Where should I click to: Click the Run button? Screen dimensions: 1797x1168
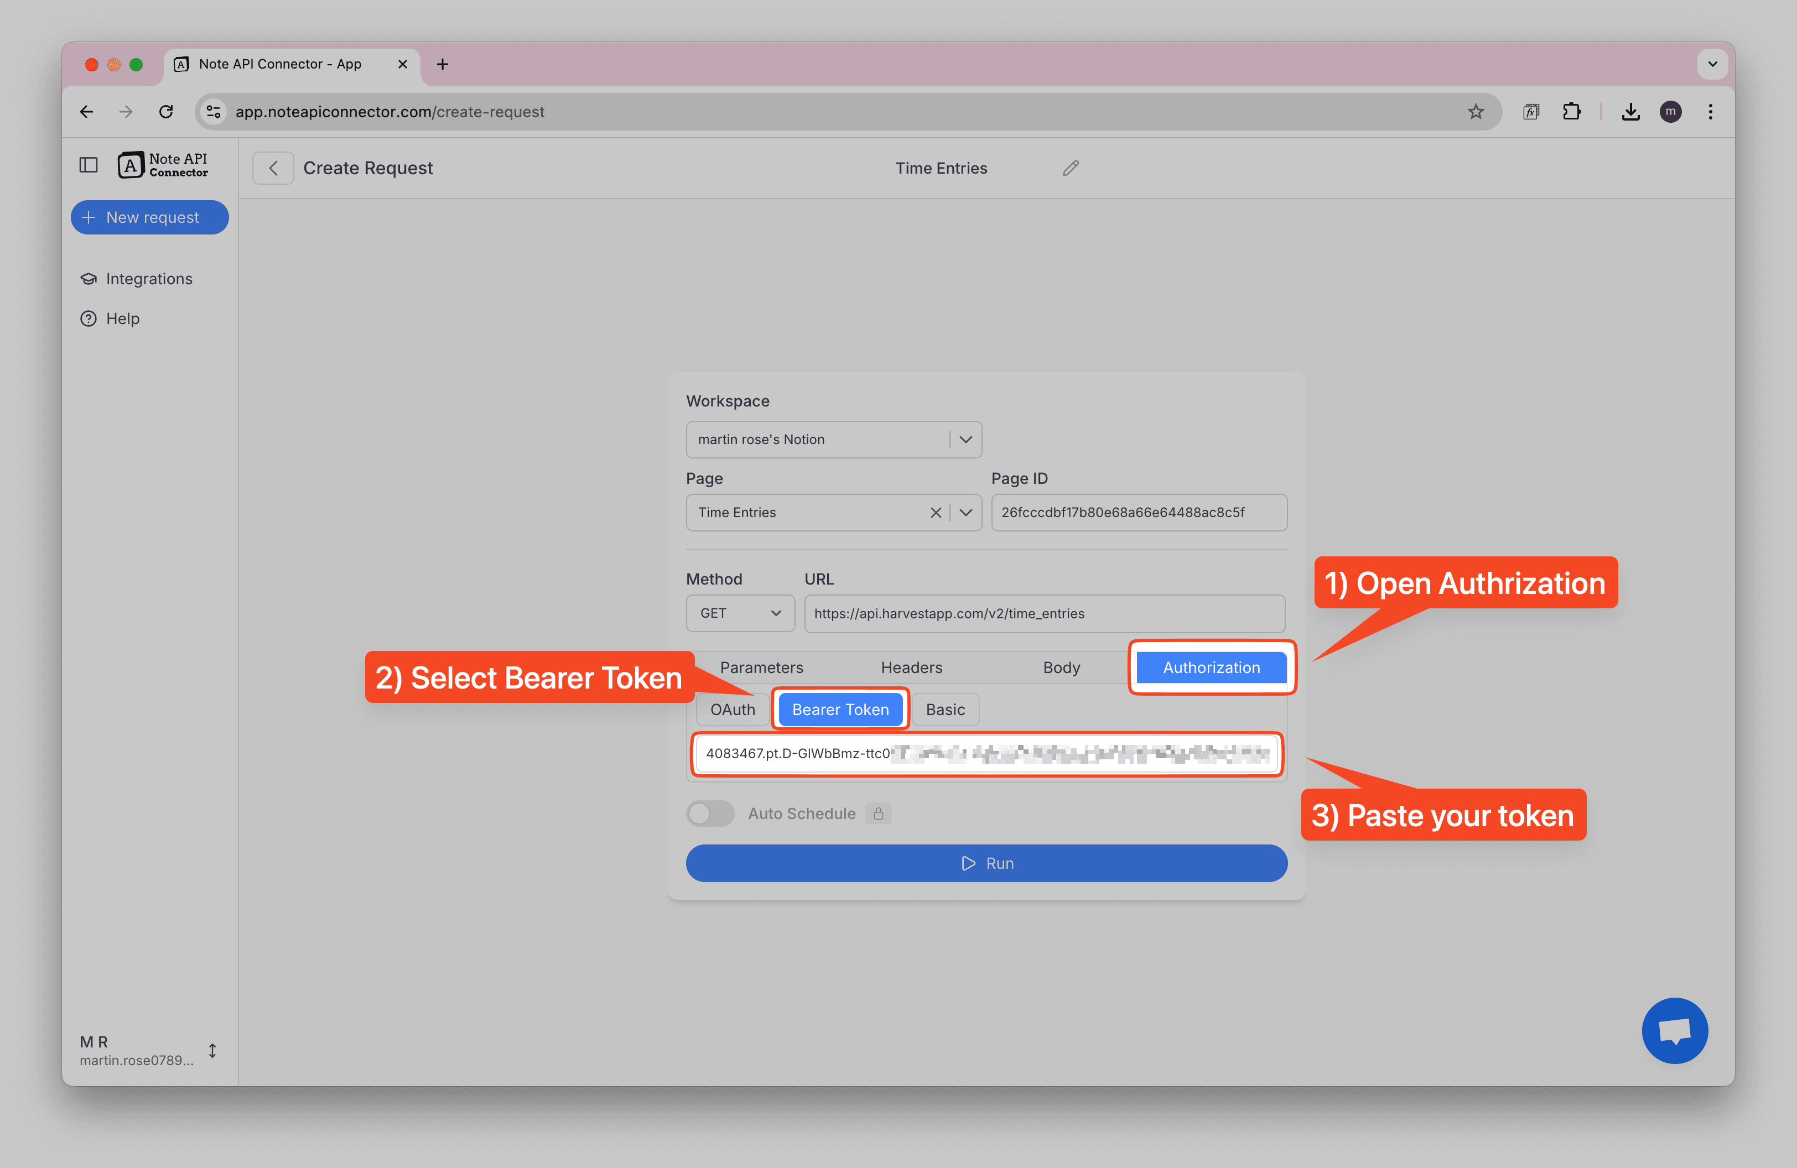(x=986, y=863)
